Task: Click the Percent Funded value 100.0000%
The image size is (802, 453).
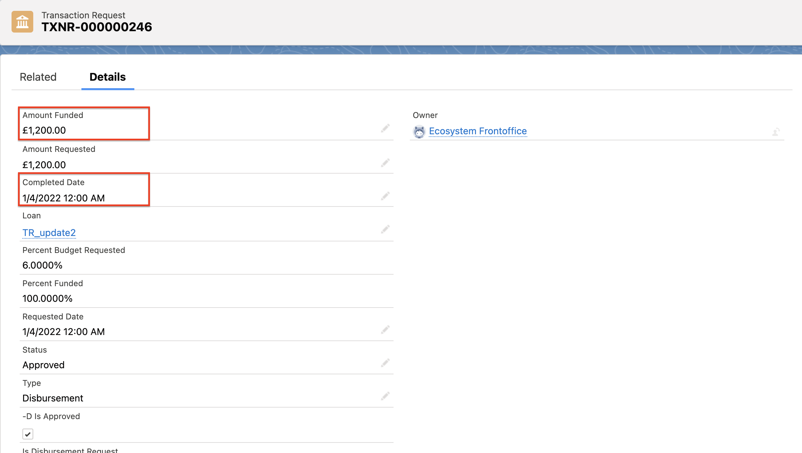Action: [x=47, y=298]
